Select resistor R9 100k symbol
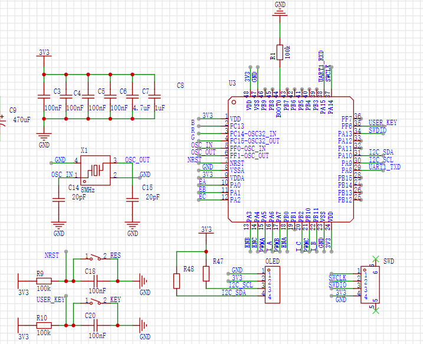 coord(44,281)
